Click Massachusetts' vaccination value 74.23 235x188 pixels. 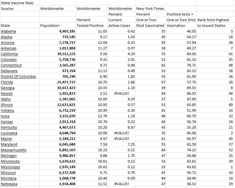pyautogui.click(x=187, y=150)
